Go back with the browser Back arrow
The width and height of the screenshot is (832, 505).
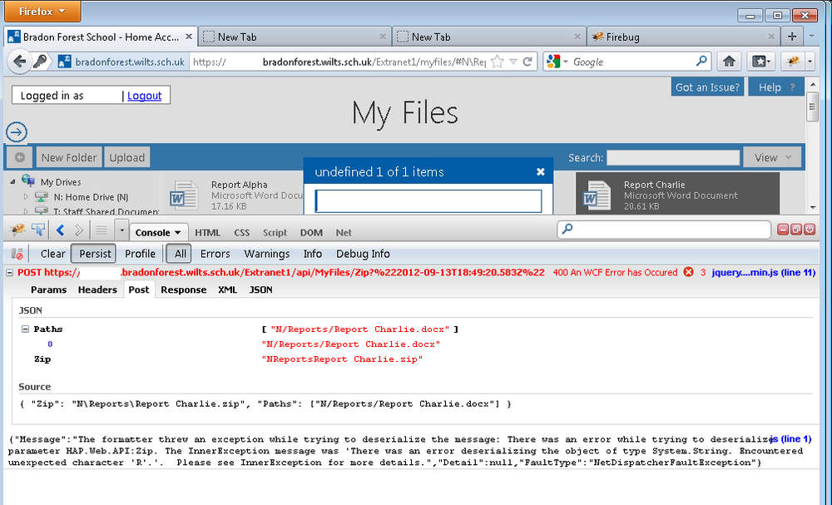point(19,62)
